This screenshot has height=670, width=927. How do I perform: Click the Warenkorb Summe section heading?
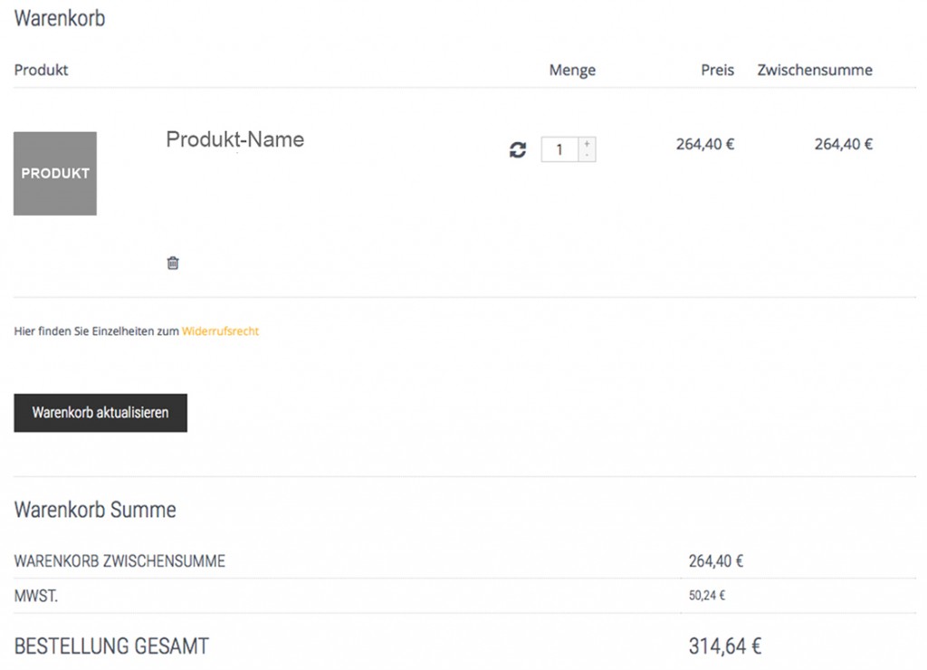coord(95,510)
